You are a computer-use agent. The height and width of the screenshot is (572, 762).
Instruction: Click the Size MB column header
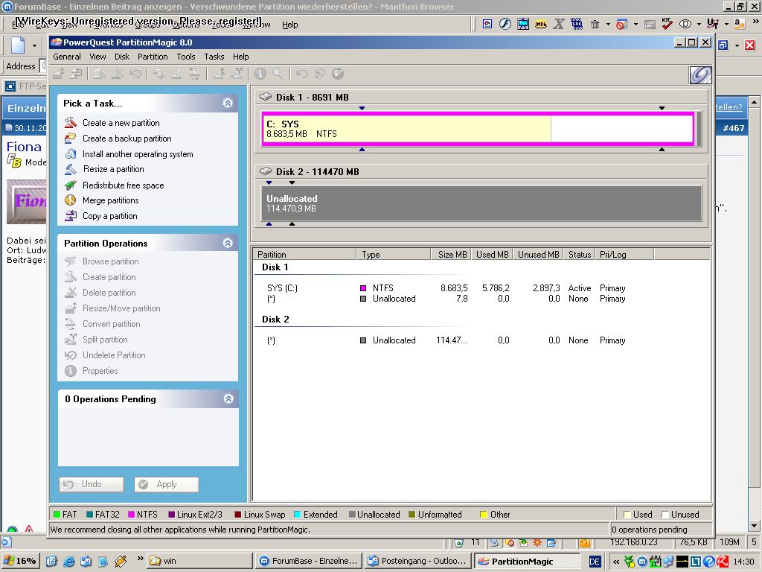coord(451,255)
